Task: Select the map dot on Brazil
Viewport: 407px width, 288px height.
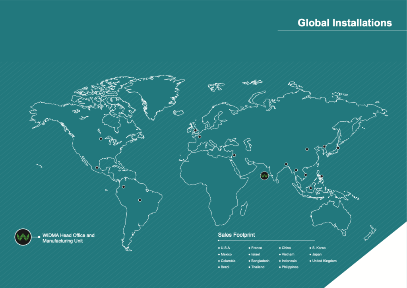Action: (140, 200)
